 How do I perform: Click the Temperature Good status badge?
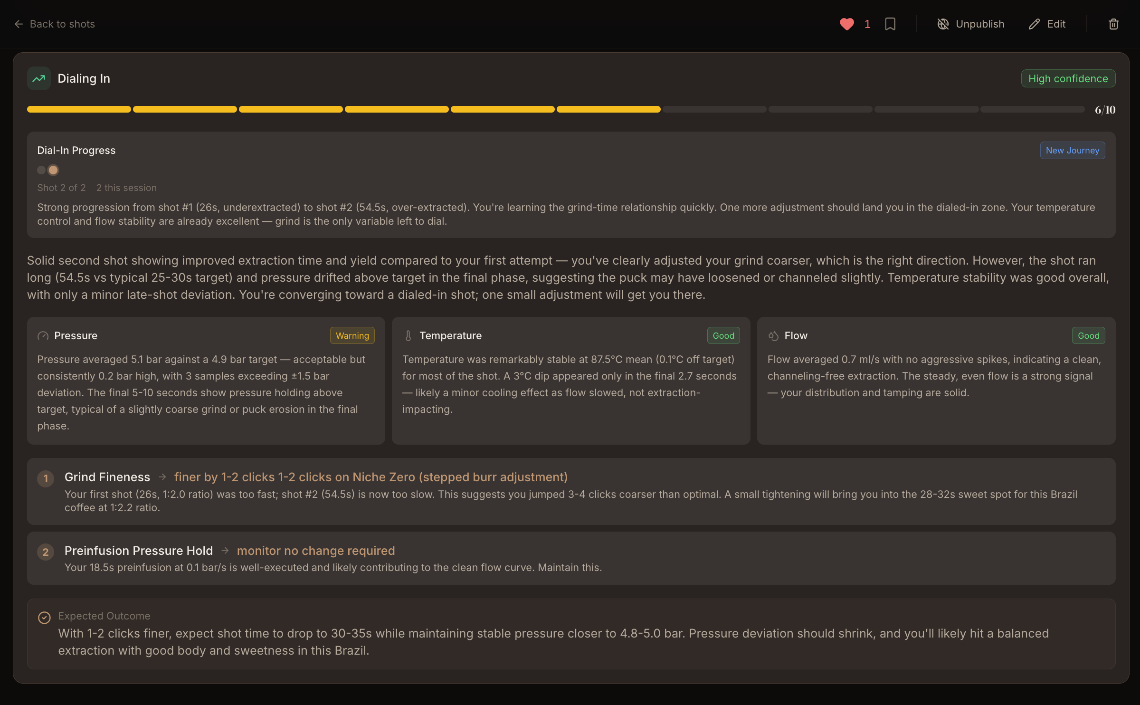[723, 336]
